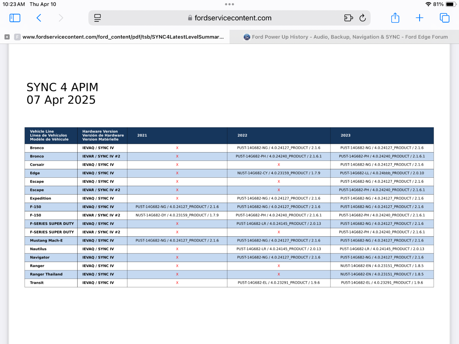Viewport: 459px width, 344px height.
Task: Click the Hardware Version column header
Action: click(x=102, y=135)
